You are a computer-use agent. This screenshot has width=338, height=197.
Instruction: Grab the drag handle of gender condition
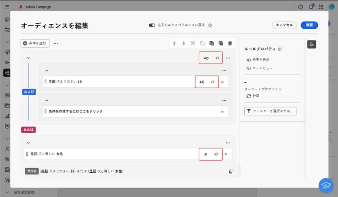[x=27, y=154]
